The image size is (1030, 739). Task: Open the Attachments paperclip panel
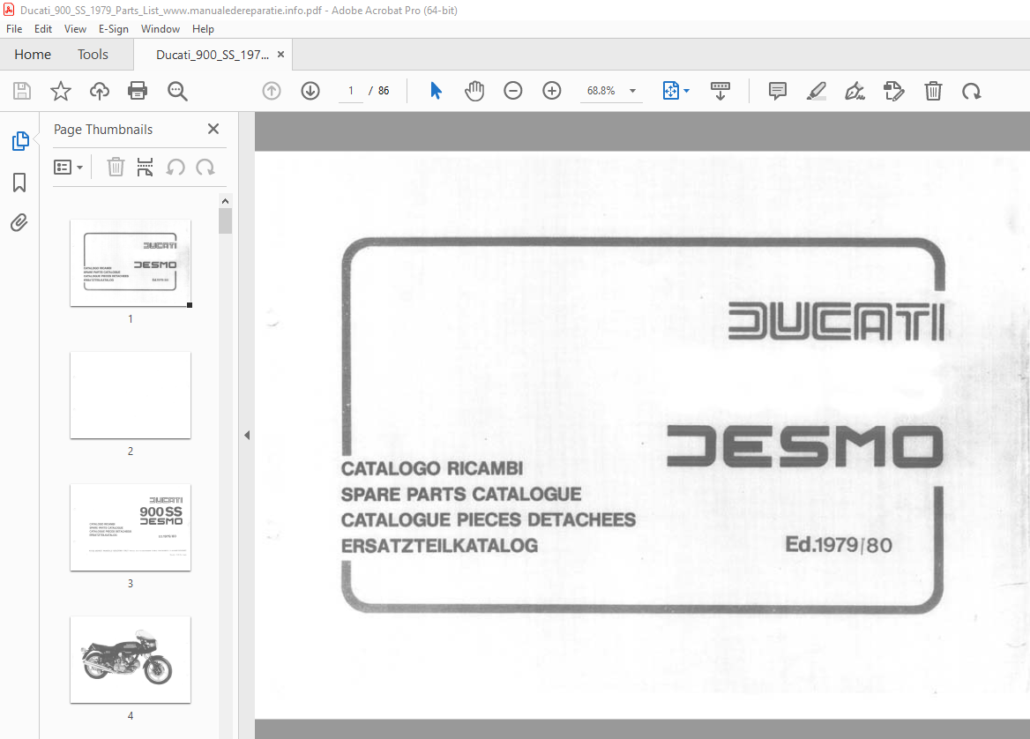pos(19,223)
